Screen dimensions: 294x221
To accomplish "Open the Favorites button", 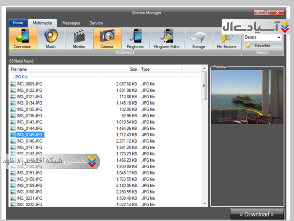I will point(263,46).
